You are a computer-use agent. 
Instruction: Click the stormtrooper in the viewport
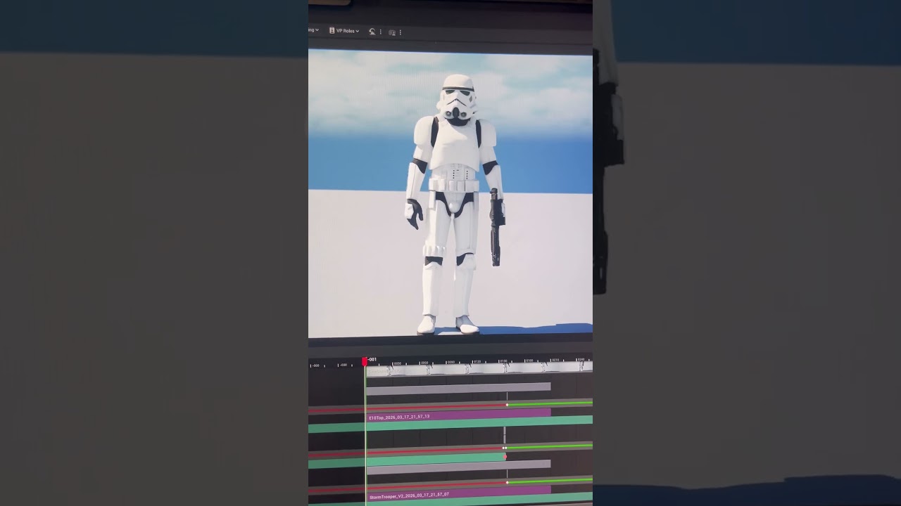(456, 203)
